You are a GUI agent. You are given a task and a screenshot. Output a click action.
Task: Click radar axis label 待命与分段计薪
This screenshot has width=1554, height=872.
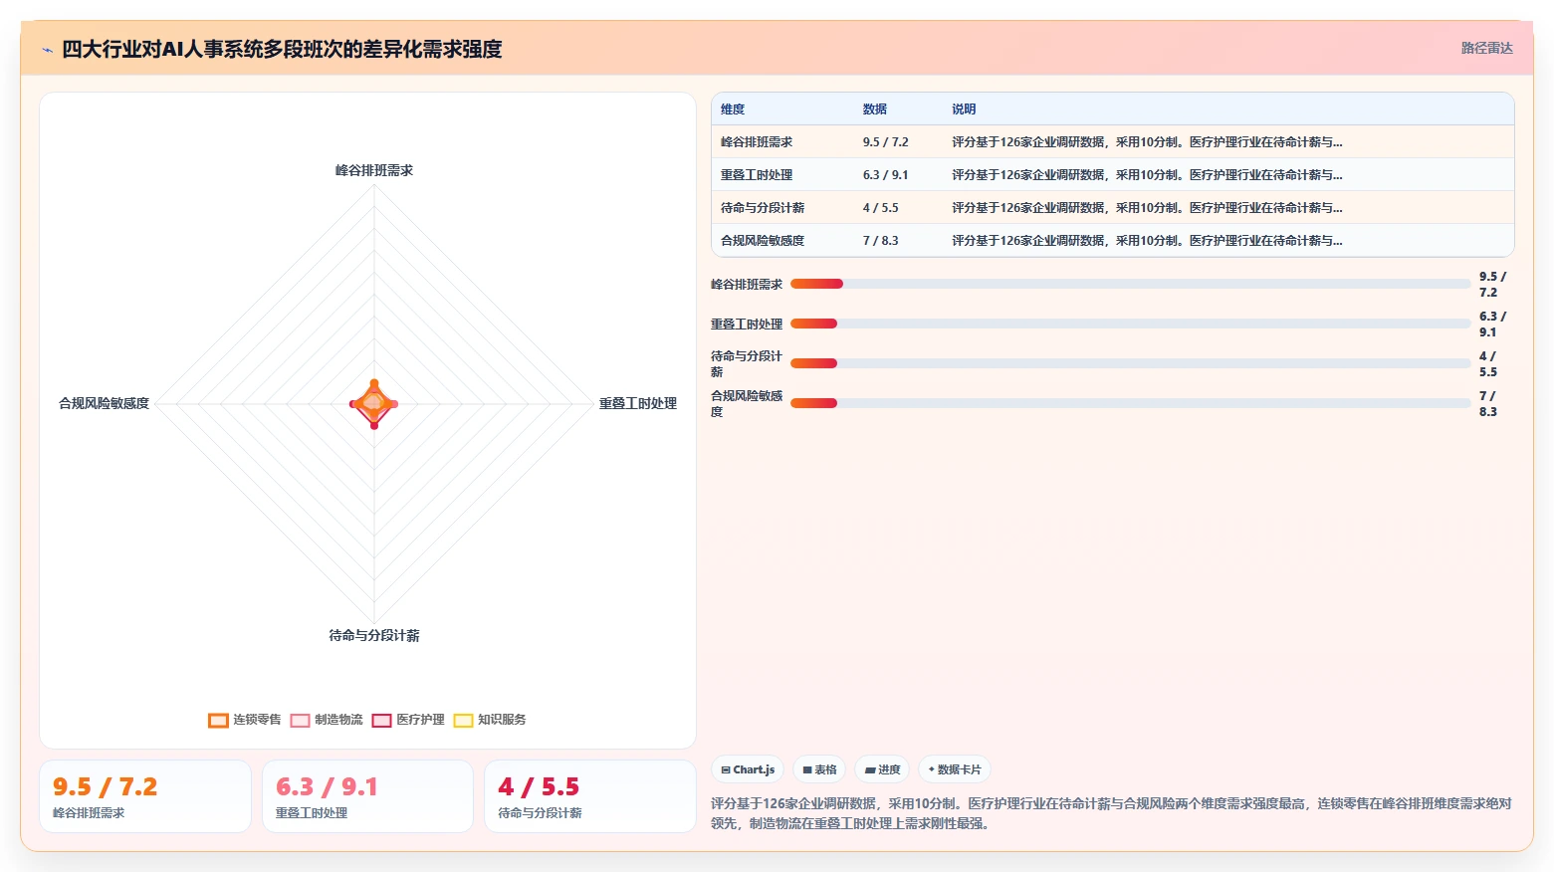(x=374, y=635)
